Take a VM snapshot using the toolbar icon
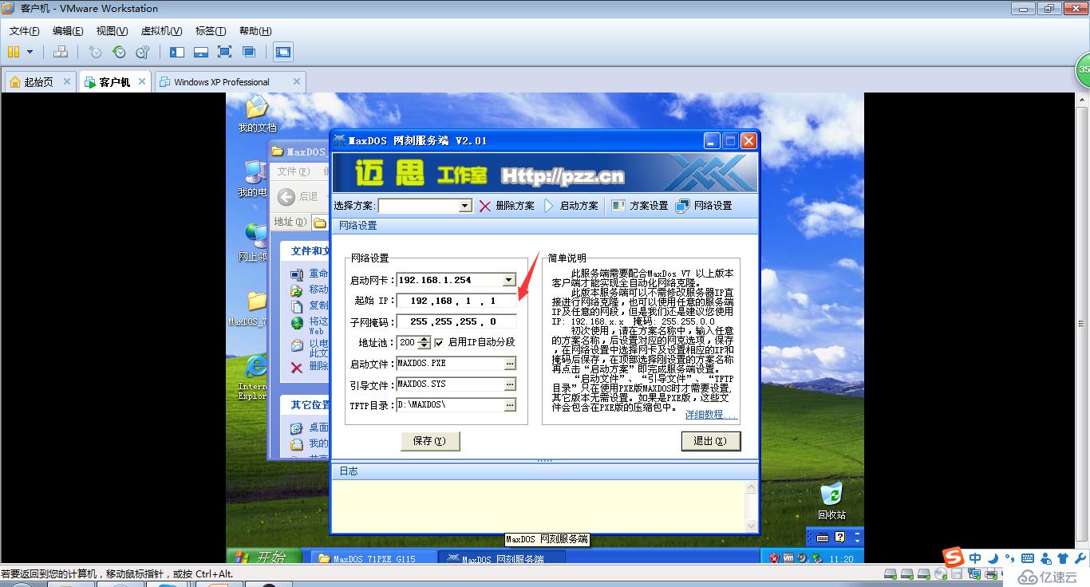The width and height of the screenshot is (1090, 587). (x=95, y=52)
